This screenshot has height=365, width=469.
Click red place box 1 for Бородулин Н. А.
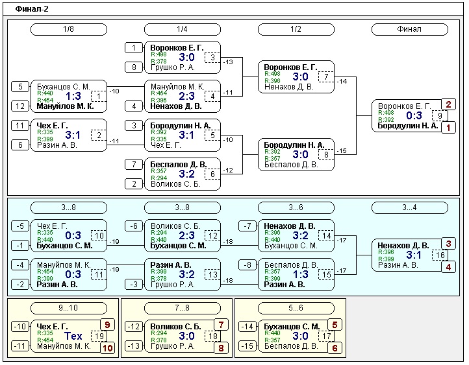coord(448,128)
